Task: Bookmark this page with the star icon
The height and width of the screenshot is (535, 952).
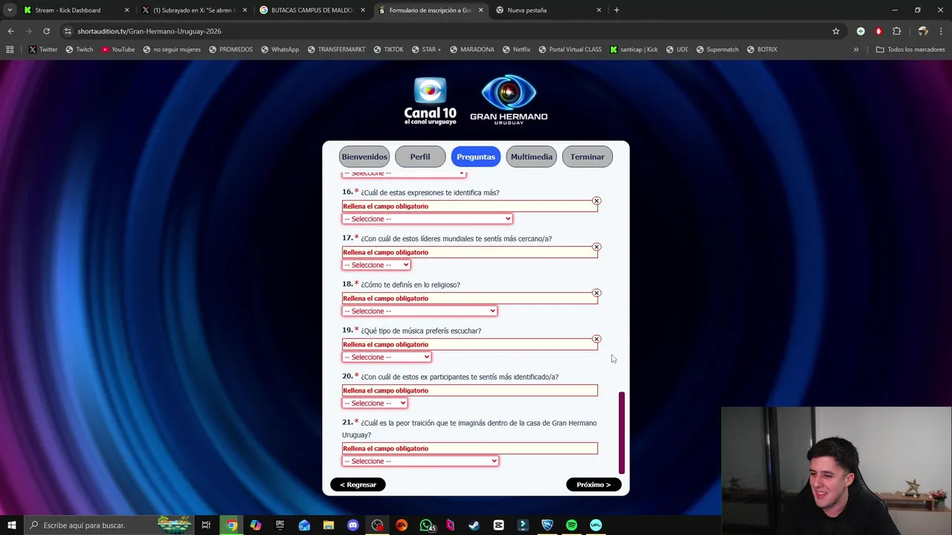Action: pos(836,31)
